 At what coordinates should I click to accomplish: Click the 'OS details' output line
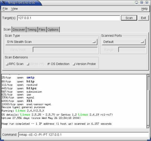[x=57, y=115]
